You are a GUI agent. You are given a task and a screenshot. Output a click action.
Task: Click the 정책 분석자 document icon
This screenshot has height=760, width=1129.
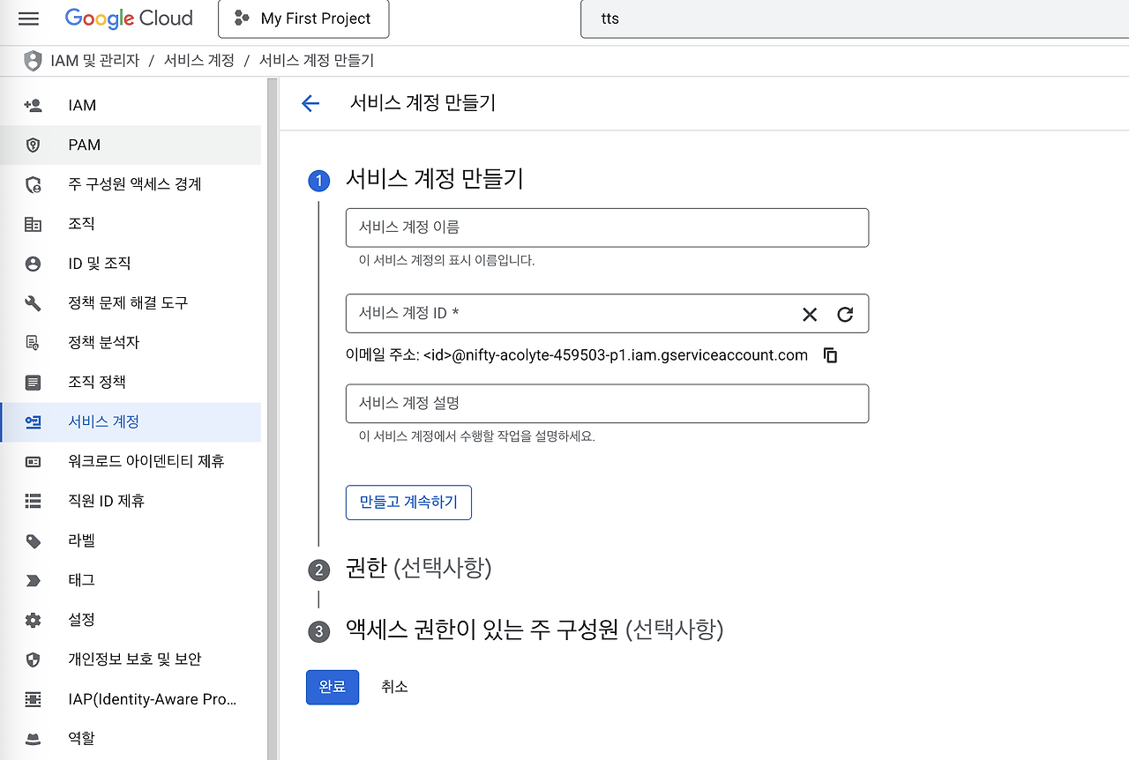(34, 343)
